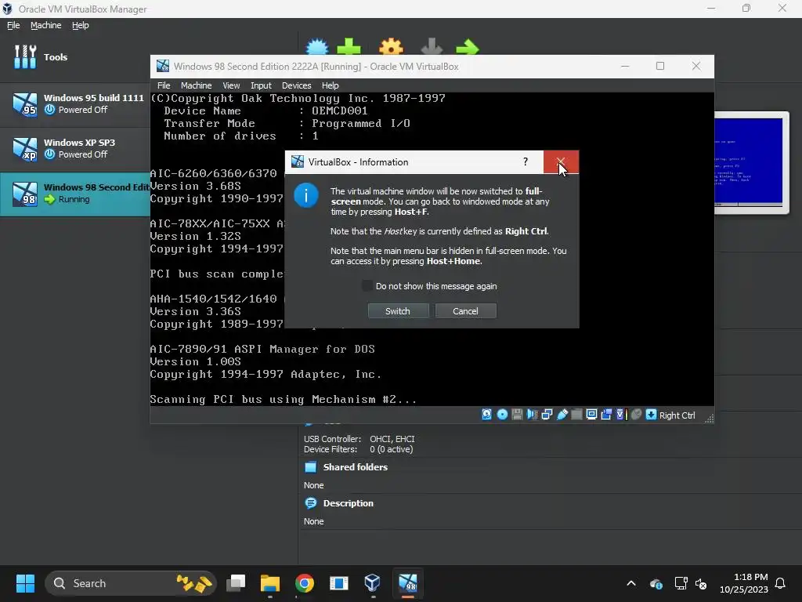
Task: Click the Windows 98 machine icon in list
Action: [x=25, y=194]
